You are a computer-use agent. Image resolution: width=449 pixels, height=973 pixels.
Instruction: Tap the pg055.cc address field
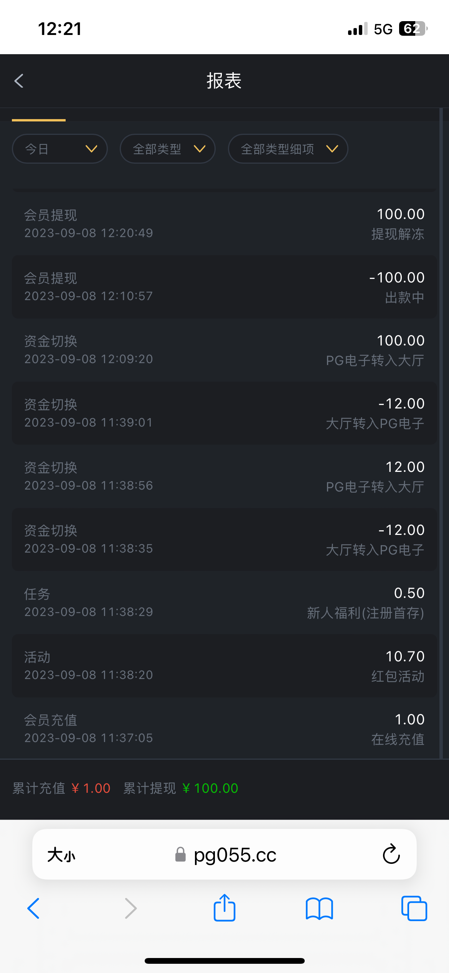coord(235,855)
